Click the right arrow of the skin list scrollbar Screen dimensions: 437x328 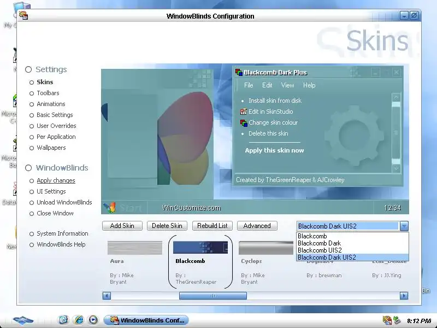point(404,296)
